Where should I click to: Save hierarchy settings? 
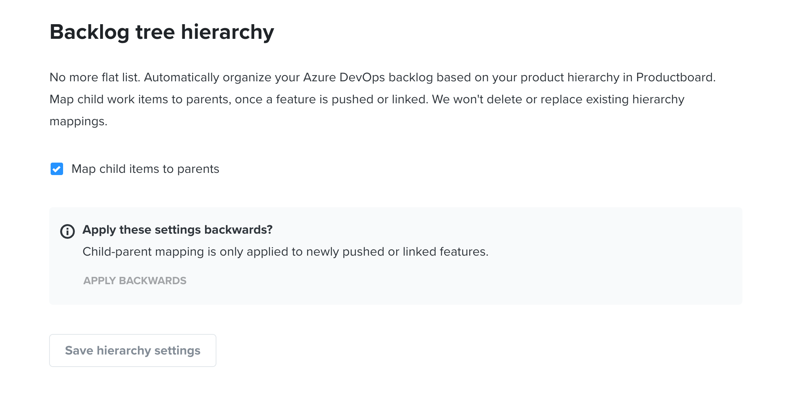coord(132,350)
